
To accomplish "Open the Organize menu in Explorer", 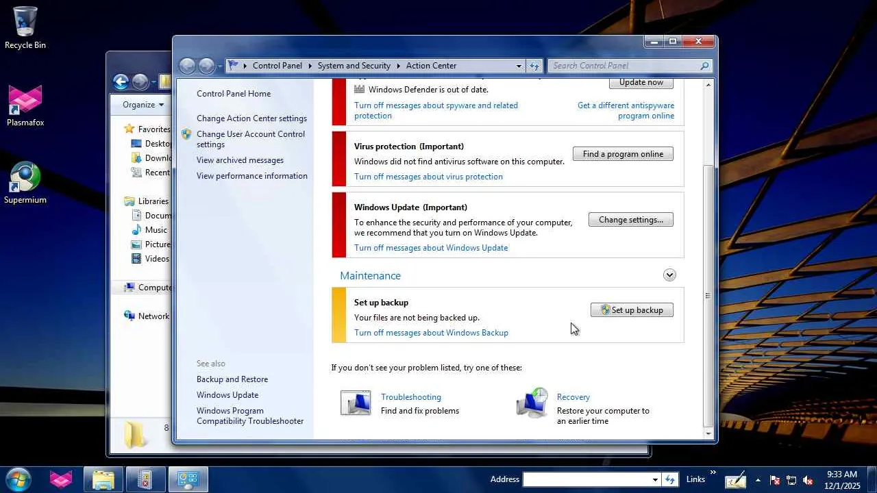I will pyautogui.click(x=143, y=105).
